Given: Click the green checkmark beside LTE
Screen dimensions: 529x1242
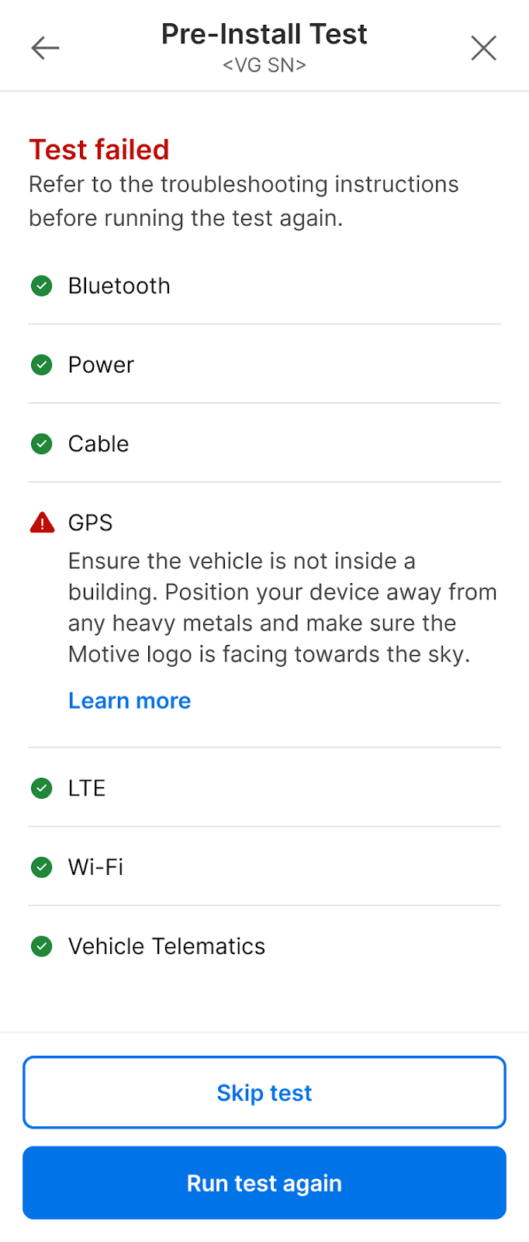Looking at the screenshot, I should (x=42, y=789).
